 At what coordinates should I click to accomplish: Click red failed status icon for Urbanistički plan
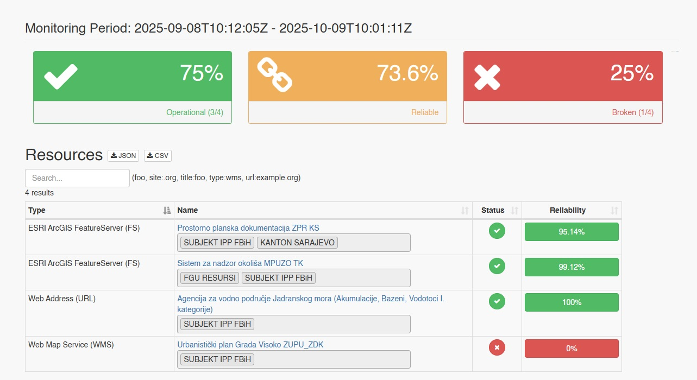tap(497, 347)
